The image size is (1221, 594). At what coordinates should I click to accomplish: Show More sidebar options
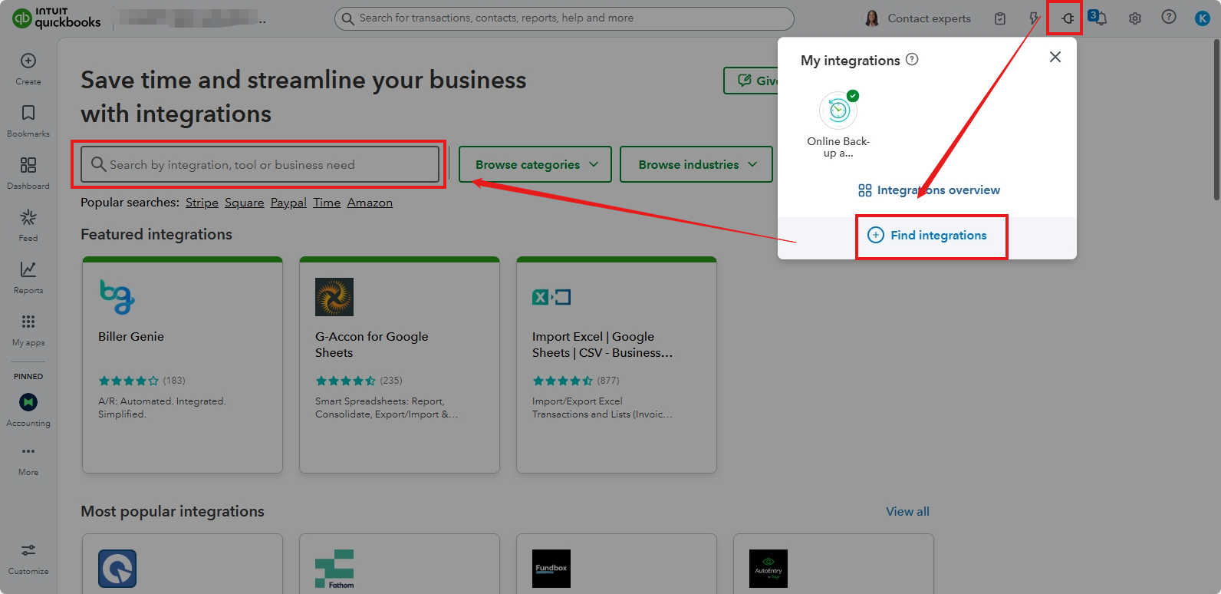(28, 460)
